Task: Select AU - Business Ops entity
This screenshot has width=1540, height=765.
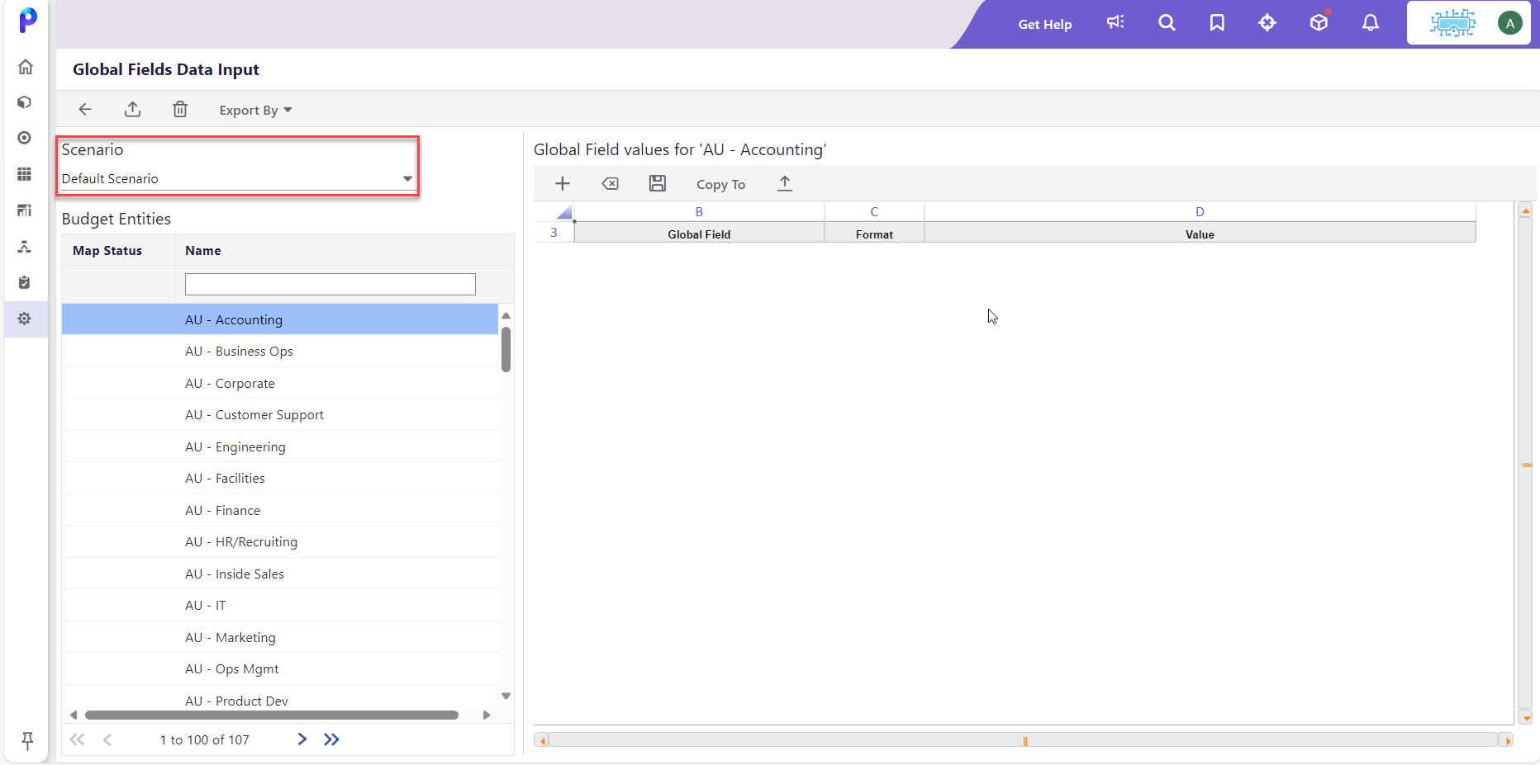Action: [x=280, y=351]
